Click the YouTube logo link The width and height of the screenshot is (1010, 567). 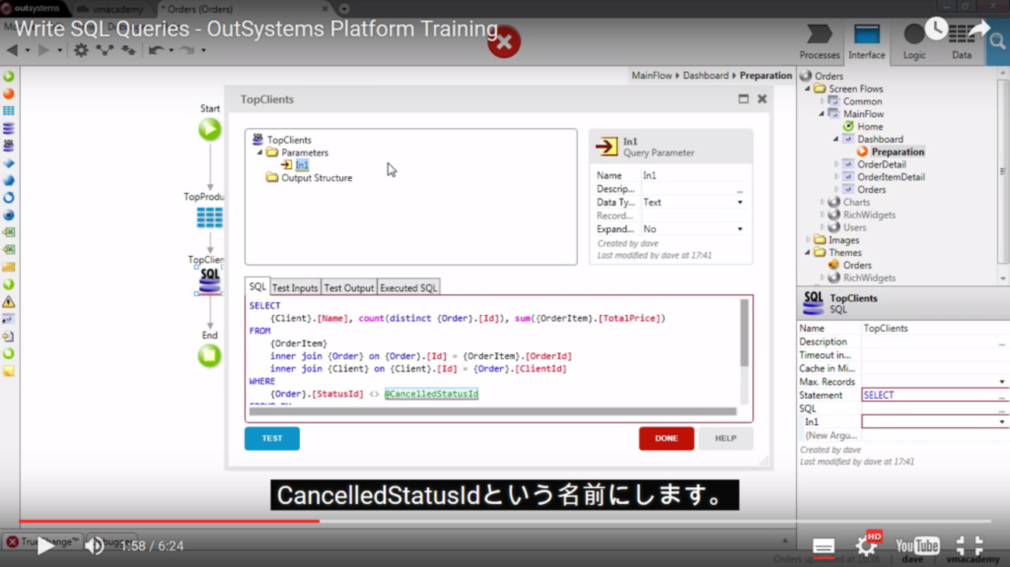click(x=918, y=546)
